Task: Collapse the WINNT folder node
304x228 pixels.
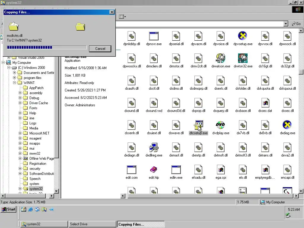Action: pyautogui.click(x=15, y=83)
